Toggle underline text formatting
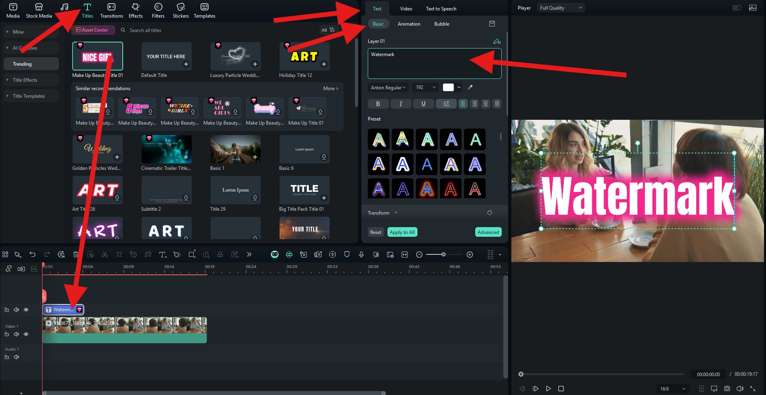The height and width of the screenshot is (395, 766). pyautogui.click(x=423, y=104)
